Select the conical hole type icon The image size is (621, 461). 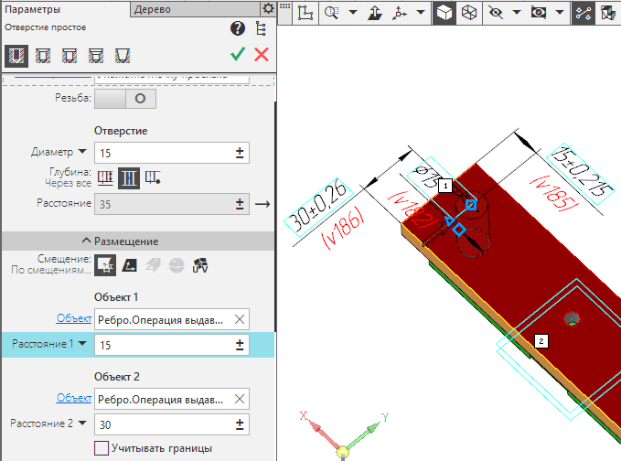(x=123, y=56)
